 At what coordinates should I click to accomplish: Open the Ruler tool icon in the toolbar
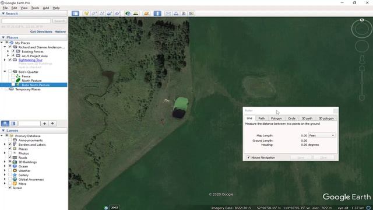pyautogui.click(x=157, y=13)
